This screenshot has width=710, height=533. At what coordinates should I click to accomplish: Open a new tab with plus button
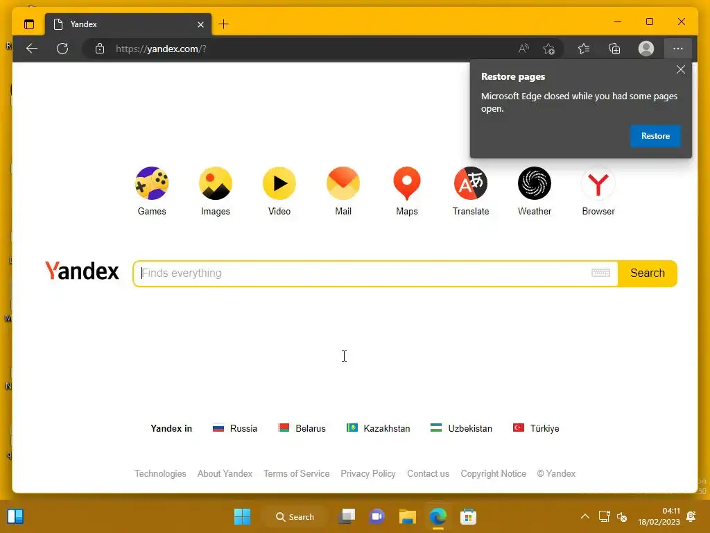click(224, 24)
